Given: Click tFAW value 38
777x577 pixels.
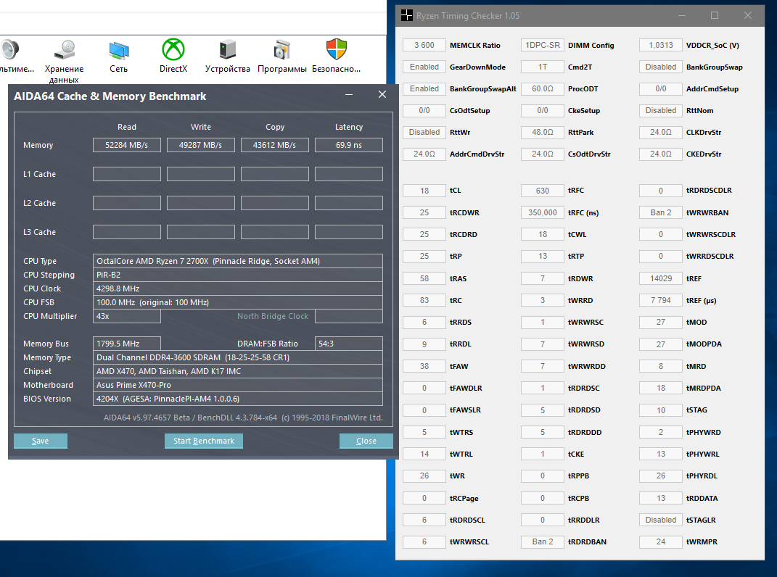Looking at the screenshot, I should (x=424, y=366).
